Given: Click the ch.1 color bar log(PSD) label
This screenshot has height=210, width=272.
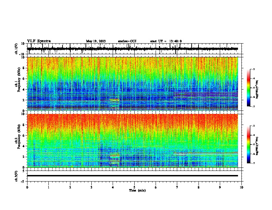Looking at the screenshot, I should click(x=257, y=90).
